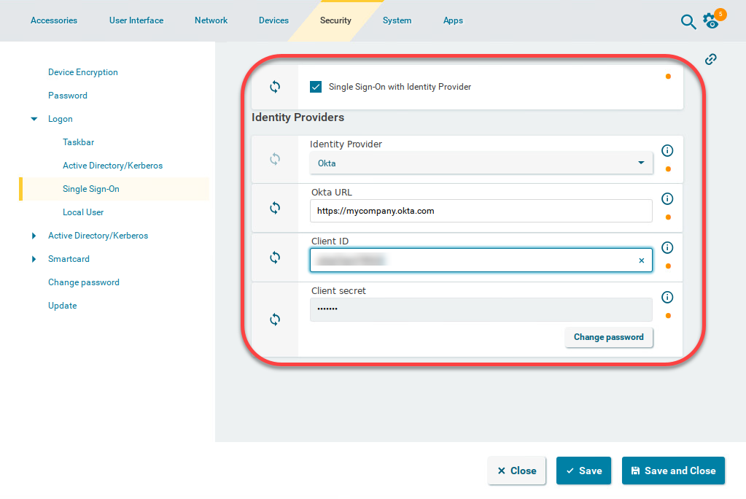Click the revert icon beside Client secret
The image size is (746, 499).
pyautogui.click(x=275, y=319)
